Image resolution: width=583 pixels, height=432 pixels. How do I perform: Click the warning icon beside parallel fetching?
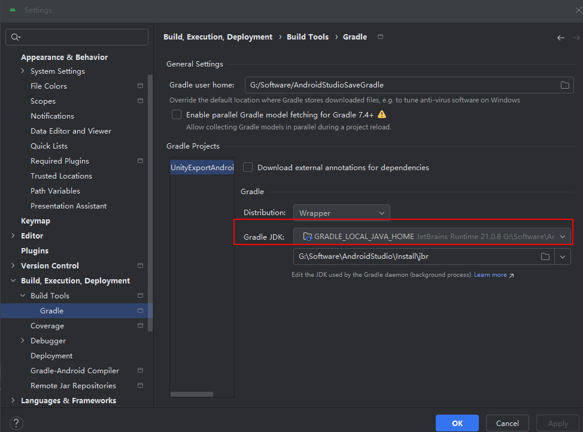(x=382, y=114)
